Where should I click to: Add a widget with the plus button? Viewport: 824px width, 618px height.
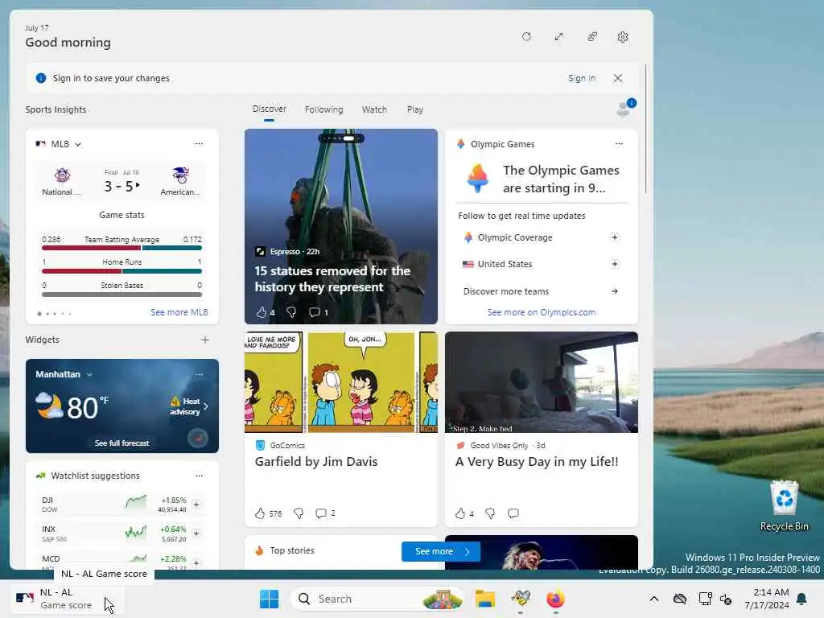[205, 340]
